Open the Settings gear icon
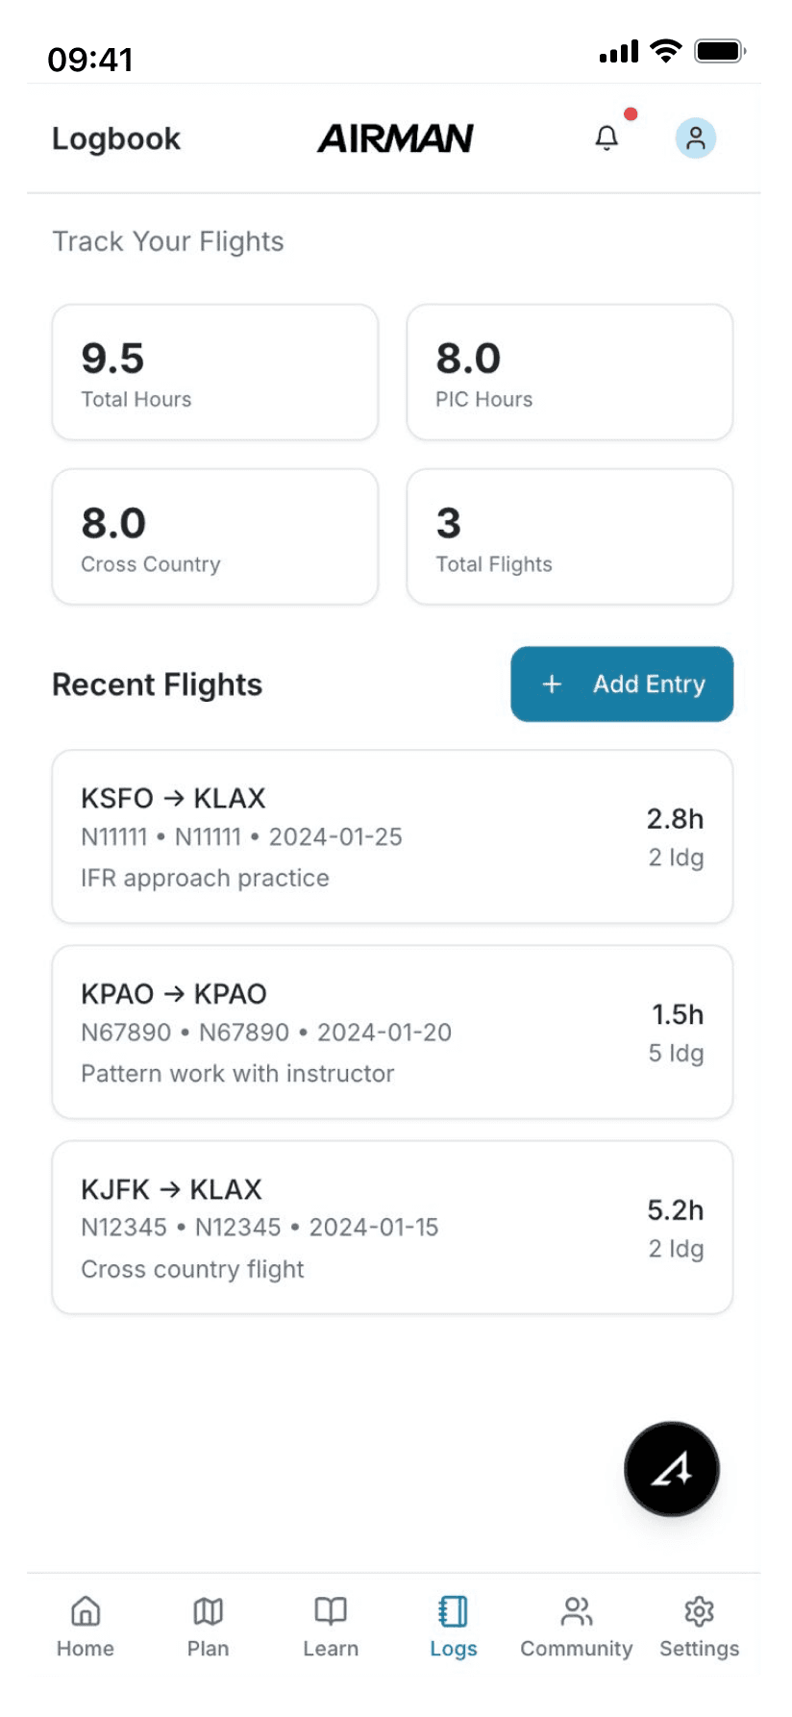Screen dimensions: 792x1717 point(699,1611)
